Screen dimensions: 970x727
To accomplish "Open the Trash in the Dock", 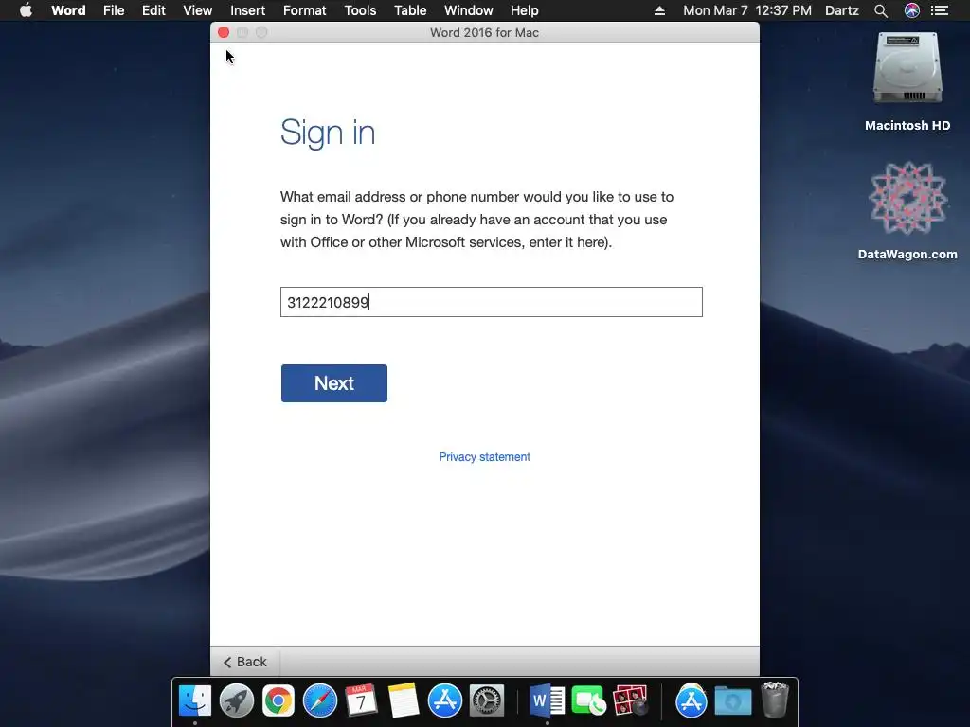I will tap(775, 701).
